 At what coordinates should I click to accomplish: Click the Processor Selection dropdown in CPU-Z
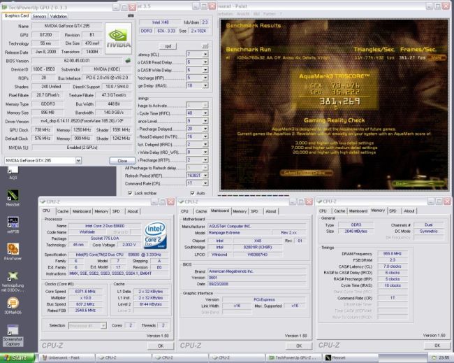[x=87, y=326]
